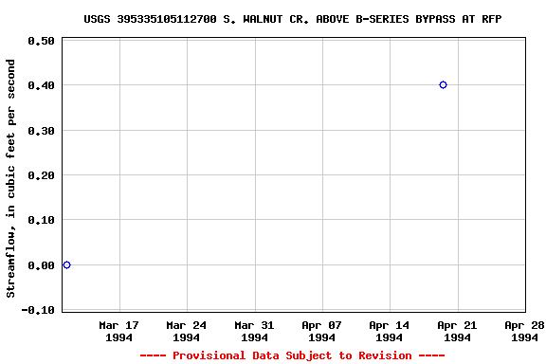
Task: Click the 0.00 y-axis value
Action: [x=42, y=265]
